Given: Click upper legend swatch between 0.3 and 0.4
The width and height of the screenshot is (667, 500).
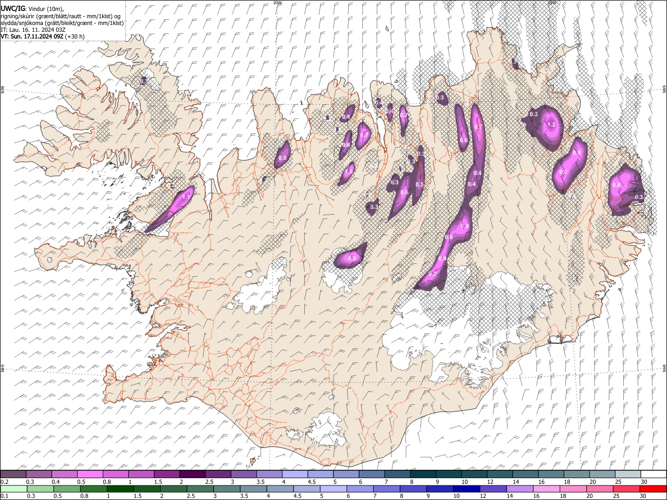Looking at the screenshot, I should [x=39, y=474].
